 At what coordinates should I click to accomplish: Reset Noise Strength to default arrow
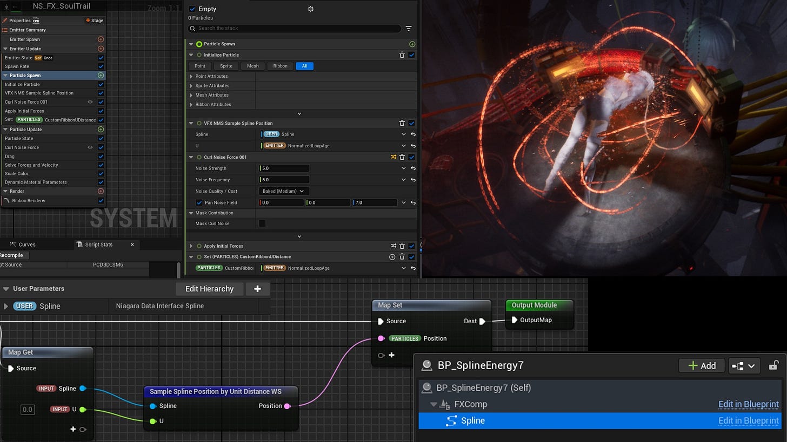click(413, 168)
